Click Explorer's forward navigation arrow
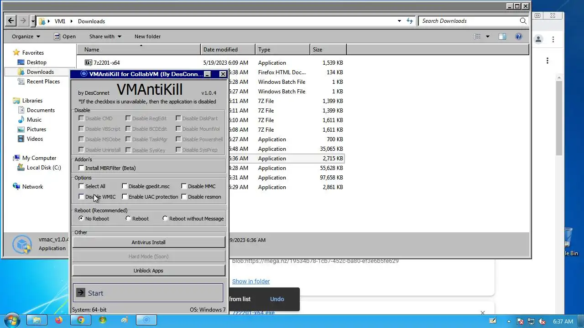Image resolution: width=584 pixels, height=328 pixels. click(x=23, y=21)
